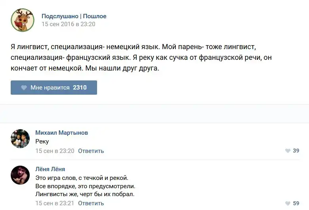The width and height of the screenshot is (309, 210).
Task: Click the 39 likes count on Михаил's comment
Action: (296, 151)
